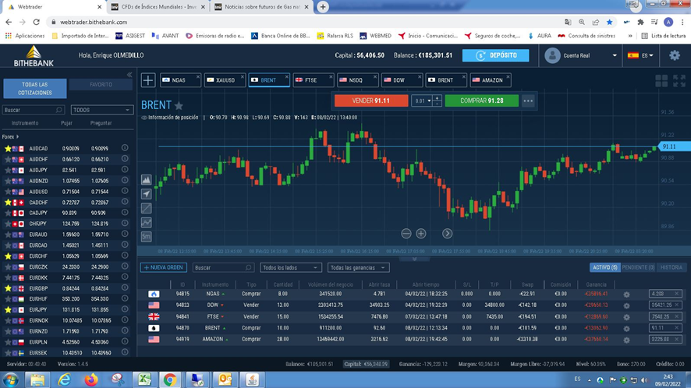Unfavorite EURCHF using its star

click(8, 256)
